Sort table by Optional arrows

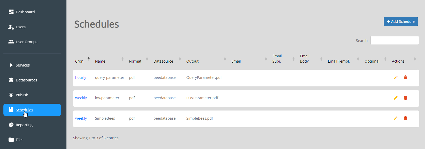(385, 59)
